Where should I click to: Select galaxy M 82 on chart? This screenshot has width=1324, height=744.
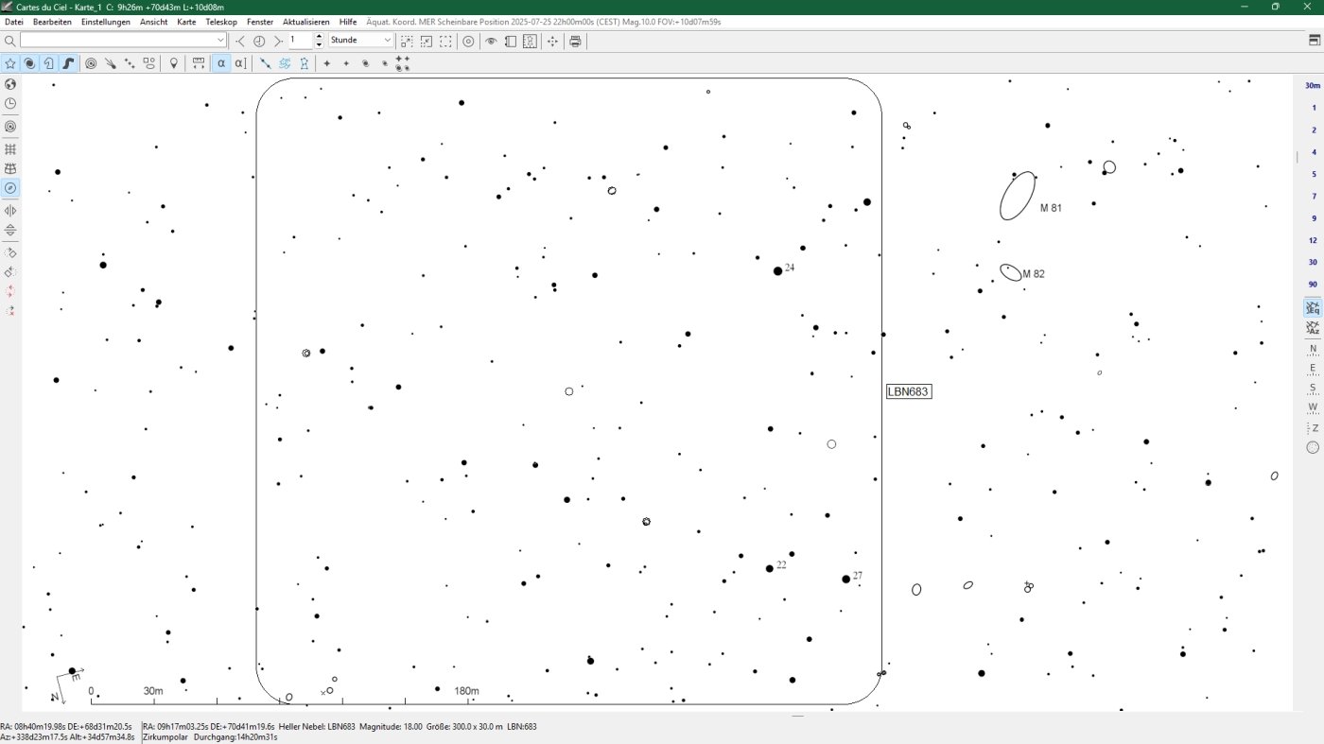click(1011, 272)
